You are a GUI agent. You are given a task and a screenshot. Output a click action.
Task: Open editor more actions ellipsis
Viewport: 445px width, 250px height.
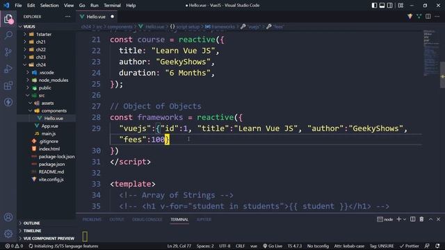(x=437, y=17)
